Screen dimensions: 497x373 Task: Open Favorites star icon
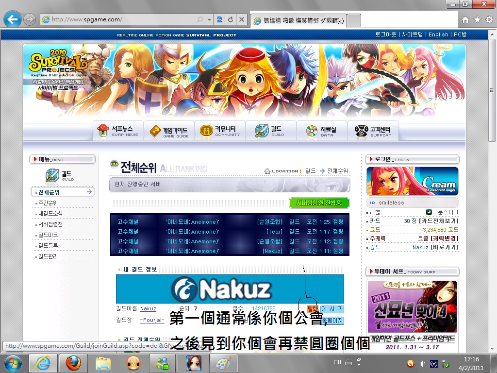[x=477, y=19]
